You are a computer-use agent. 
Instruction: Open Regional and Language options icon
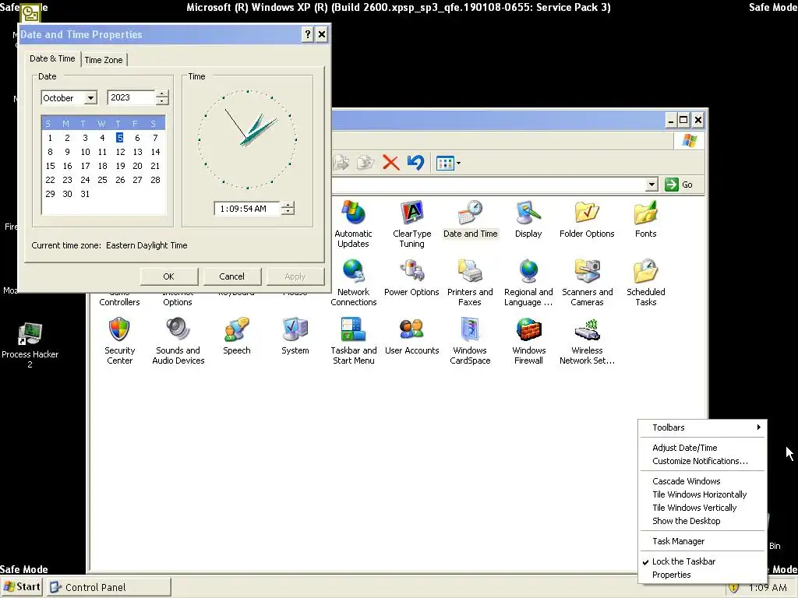coord(528,282)
